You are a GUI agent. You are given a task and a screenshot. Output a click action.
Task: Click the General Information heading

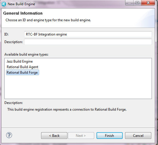click(x=23, y=13)
